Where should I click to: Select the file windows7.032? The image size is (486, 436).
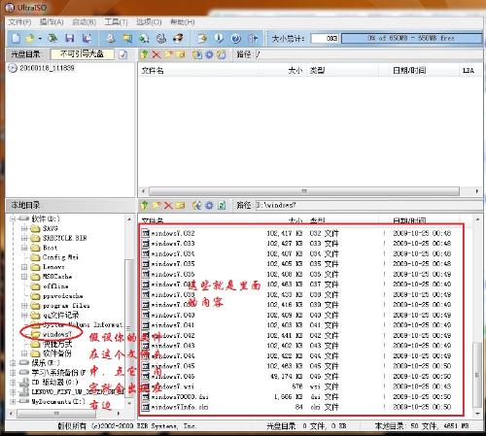(173, 233)
